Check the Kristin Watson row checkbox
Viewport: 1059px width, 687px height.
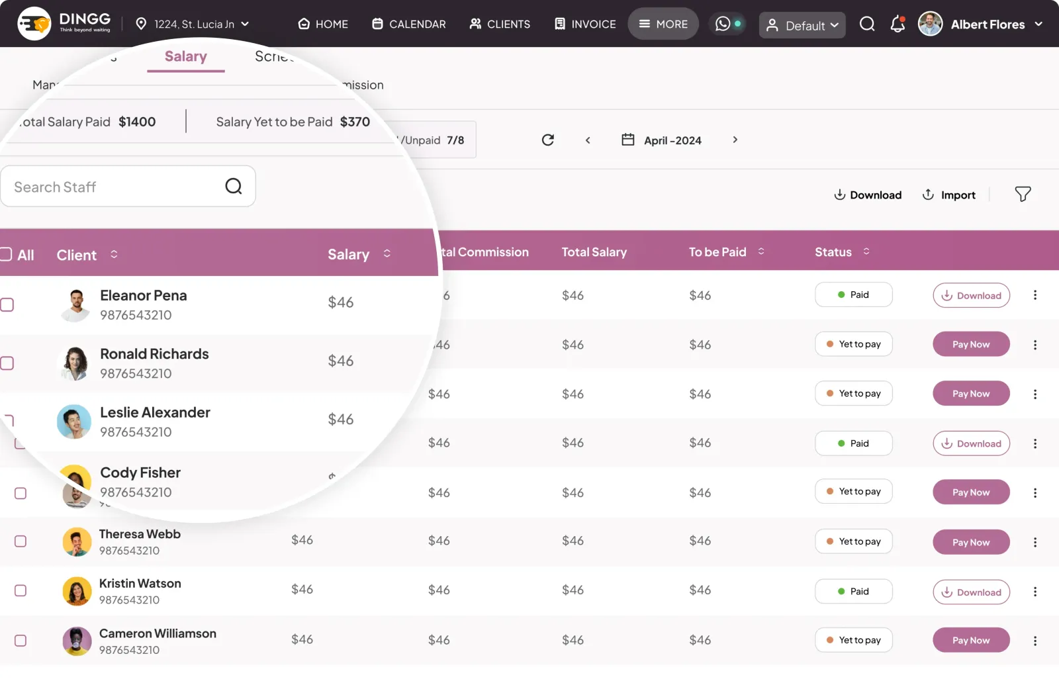(x=21, y=590)
